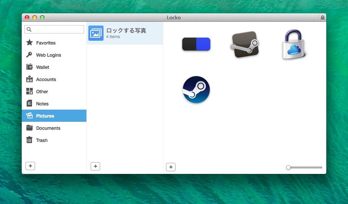The height and width of the screenshot is (204, 348).
Task: Go to the Other category
Action: [x=42, y=92]
